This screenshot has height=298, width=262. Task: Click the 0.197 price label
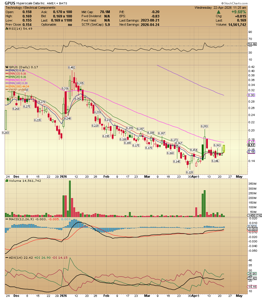pyautogui.click(x=140, y=129)
